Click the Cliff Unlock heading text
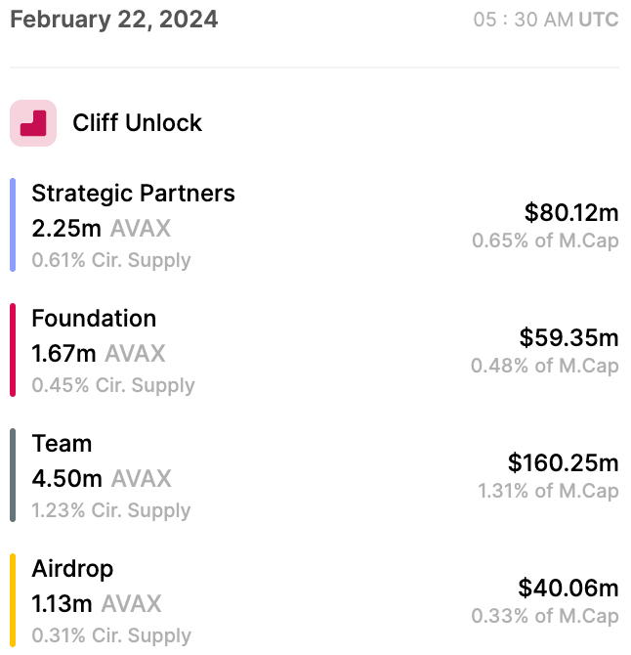This screenshot has height=655, width=631. (137, 123)
